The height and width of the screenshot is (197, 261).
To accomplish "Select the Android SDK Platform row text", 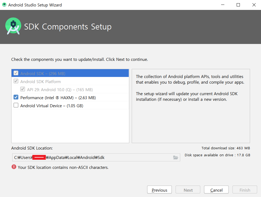I will [40, 82].
